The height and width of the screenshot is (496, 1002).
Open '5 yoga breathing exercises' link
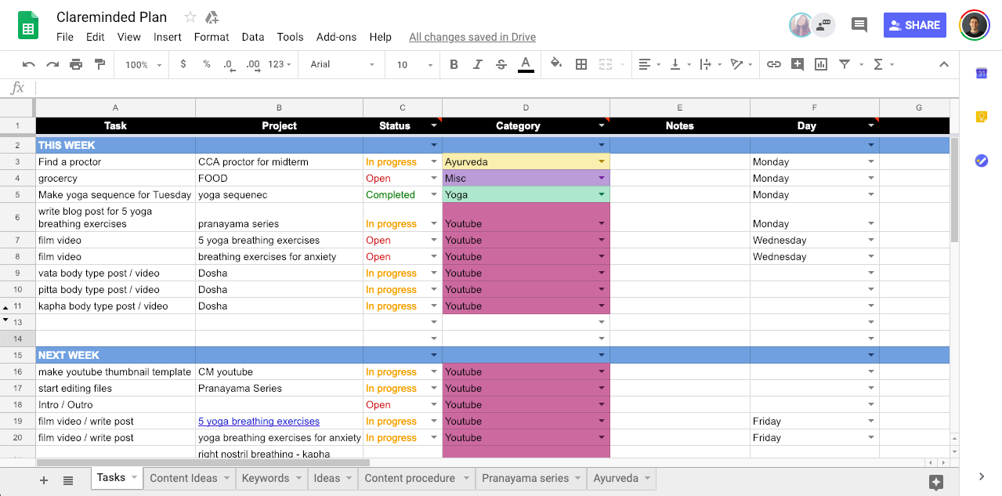(x=259, y=422)
